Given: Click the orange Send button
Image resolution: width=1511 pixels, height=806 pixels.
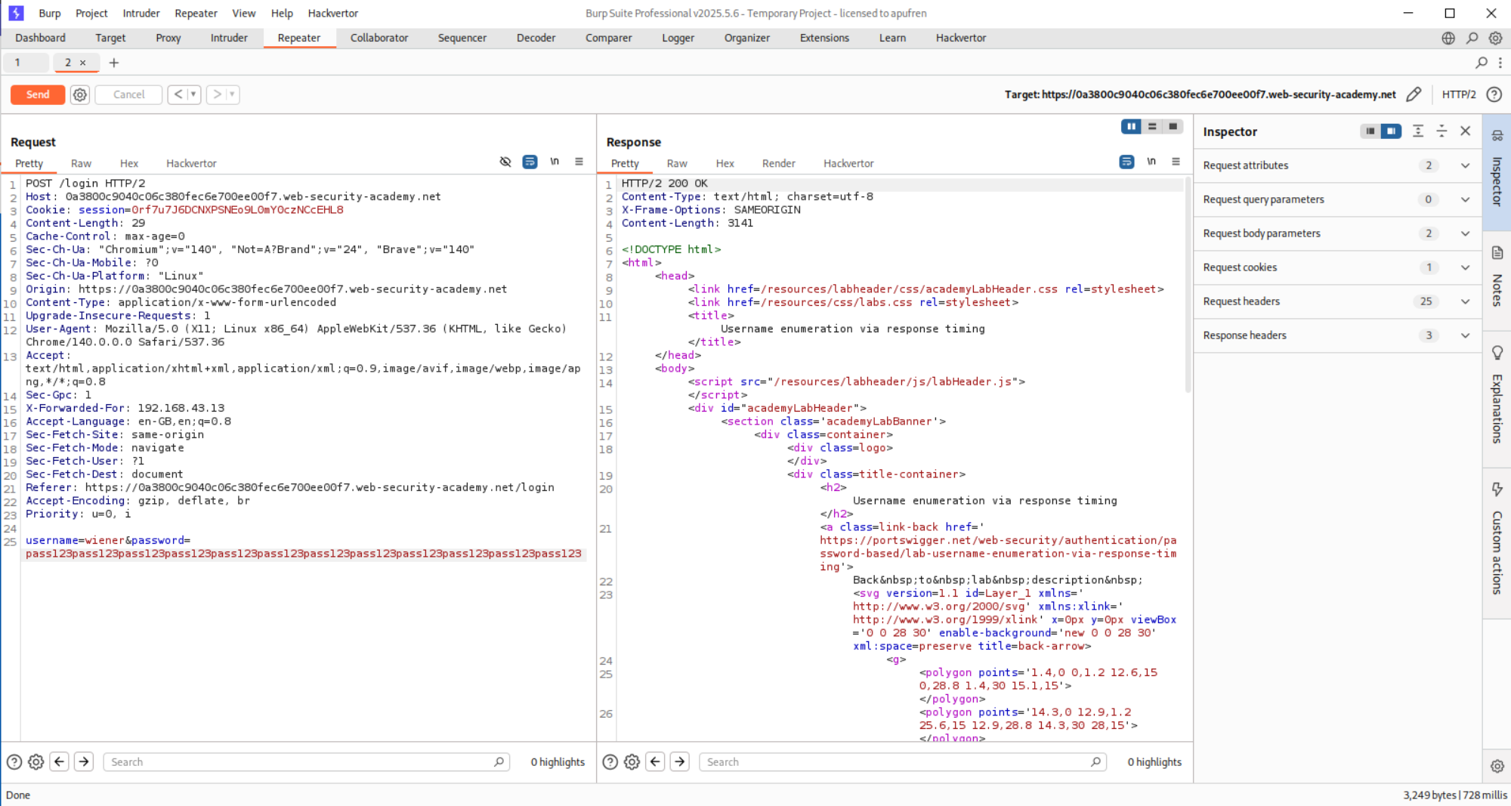Looking at the screenshot, I should pos(37,94).
